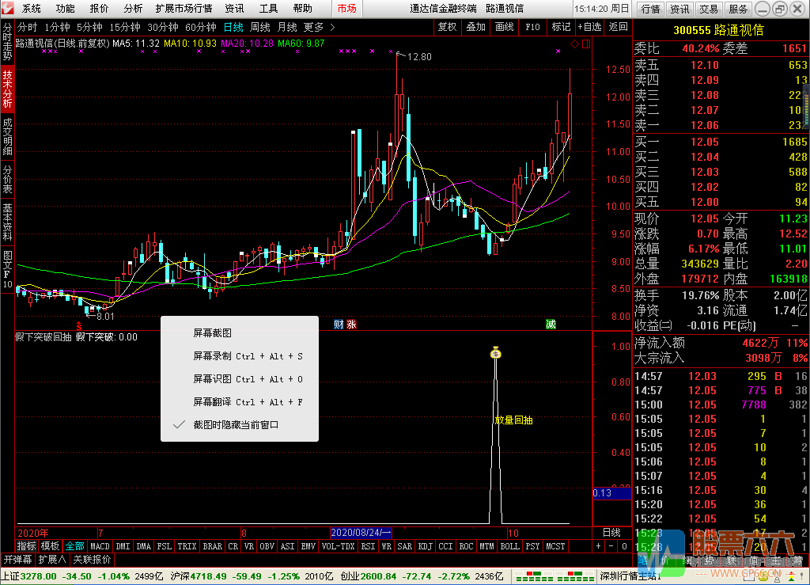810x585 pixels.
Task: Click the 行情 button at top right
Action: [x=650, y=9]
